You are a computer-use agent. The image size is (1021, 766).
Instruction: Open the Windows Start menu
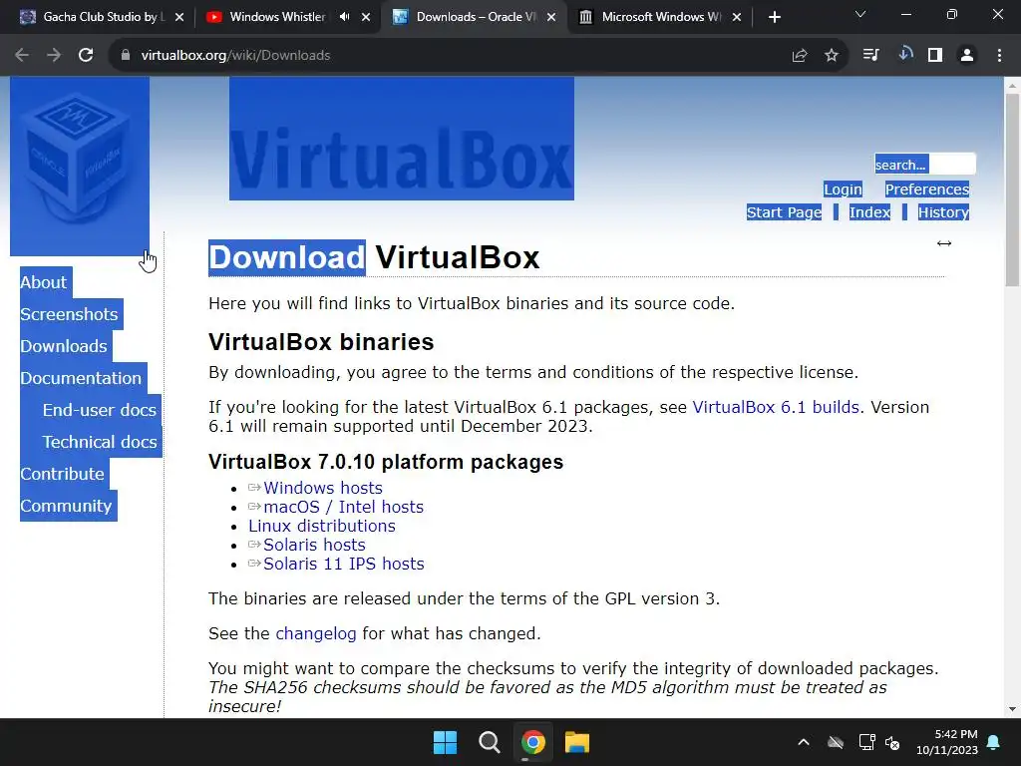(x=446, y=742)
